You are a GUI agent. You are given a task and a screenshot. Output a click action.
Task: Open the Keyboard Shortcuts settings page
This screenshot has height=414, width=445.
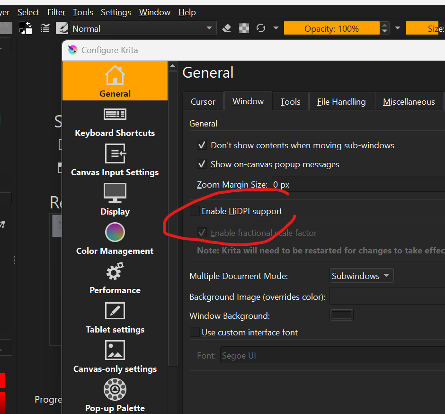115,122
